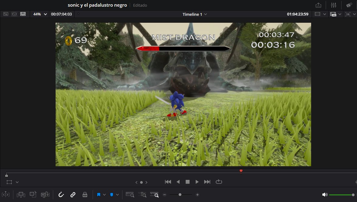Click the 00:07:04:03 duration field
The image size is (357, 202).
coord(61,14)
